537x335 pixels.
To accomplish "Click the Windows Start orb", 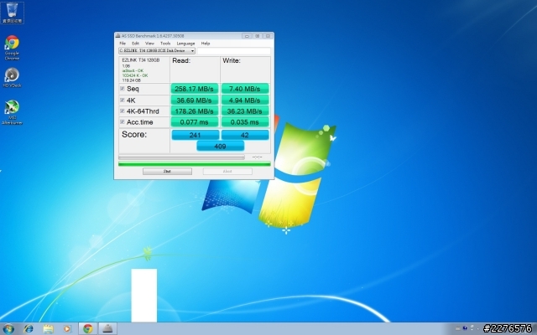I will [x=8, y=329].
